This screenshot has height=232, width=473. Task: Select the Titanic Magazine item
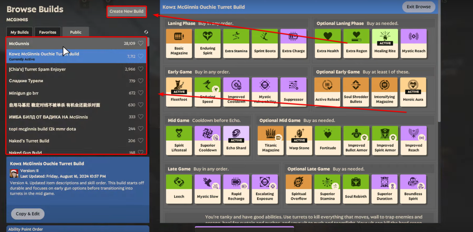pyautogui.click(x=271, y=140)
